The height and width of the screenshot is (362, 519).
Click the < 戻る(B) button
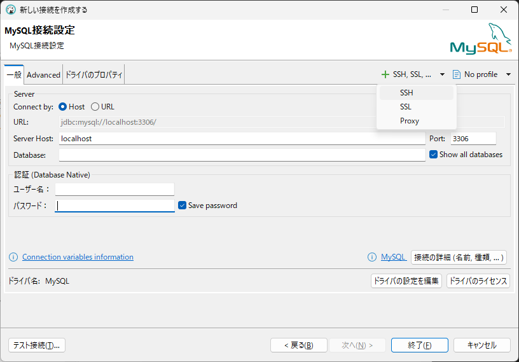click(299, 345)
